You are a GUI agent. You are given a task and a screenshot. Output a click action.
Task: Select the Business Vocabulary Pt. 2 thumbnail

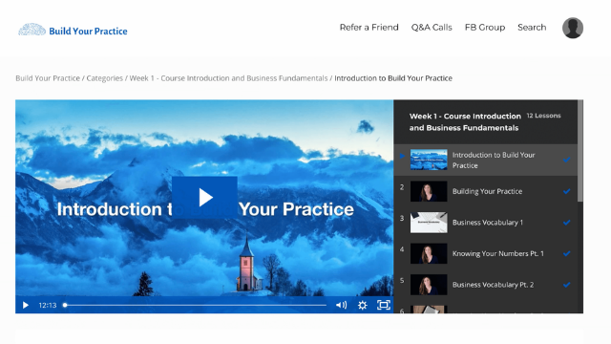click(429, 285)
